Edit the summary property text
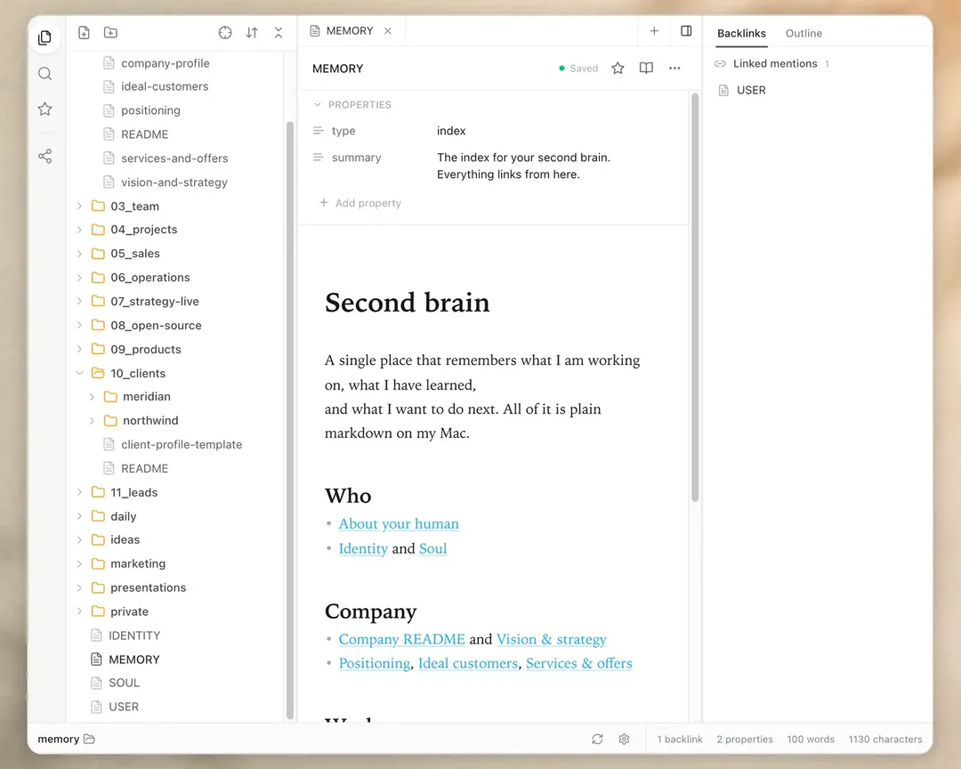 (x=523, y=166)
